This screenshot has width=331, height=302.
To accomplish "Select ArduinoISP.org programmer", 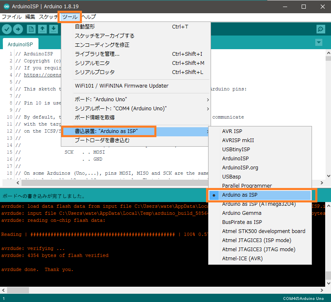I will point(260,168).
